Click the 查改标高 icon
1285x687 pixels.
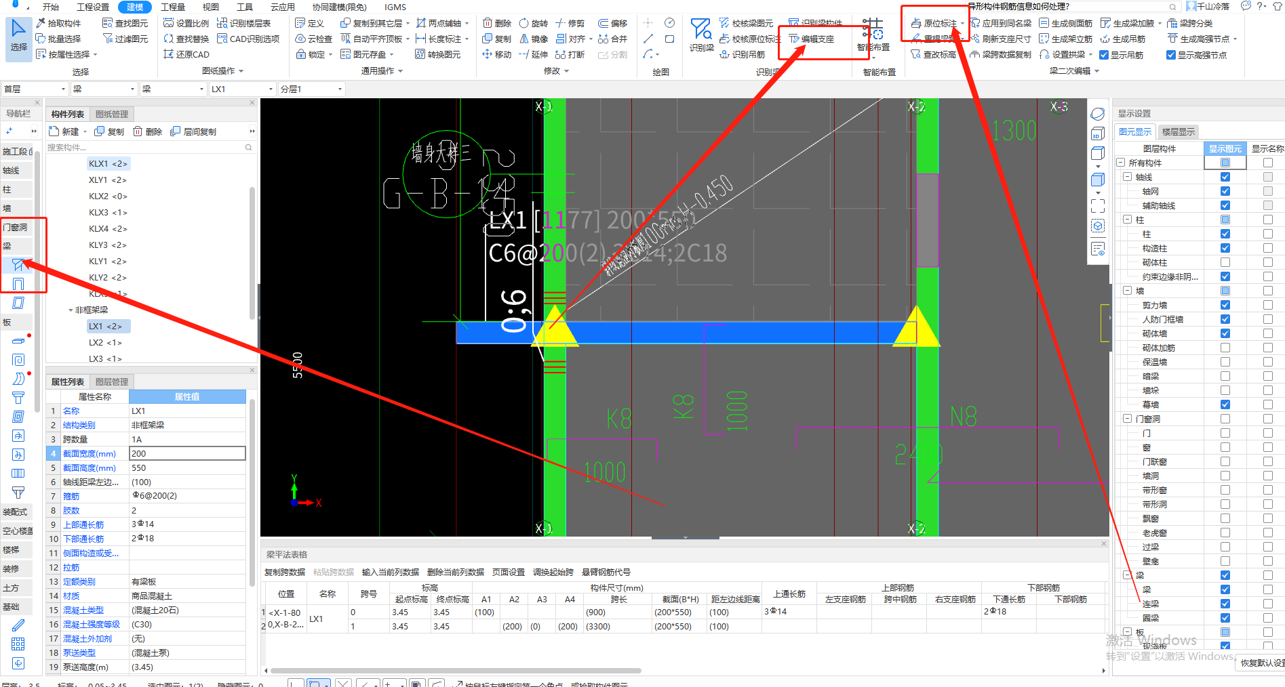[x=916, y=54]
